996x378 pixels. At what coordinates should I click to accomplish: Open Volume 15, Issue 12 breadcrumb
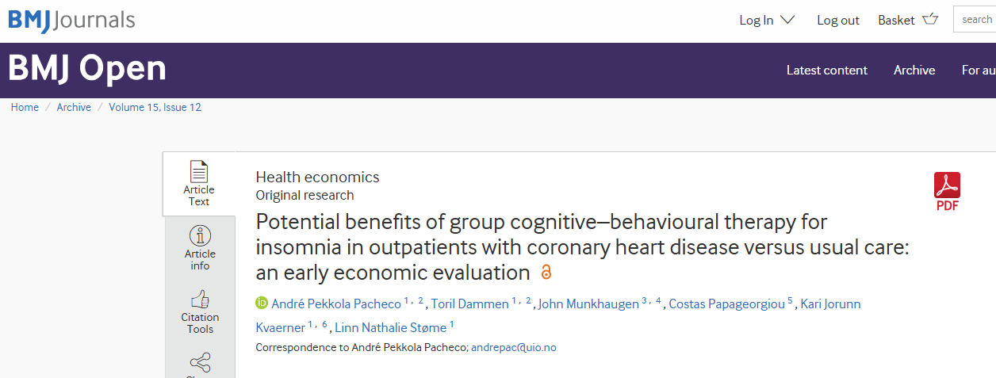155,108
